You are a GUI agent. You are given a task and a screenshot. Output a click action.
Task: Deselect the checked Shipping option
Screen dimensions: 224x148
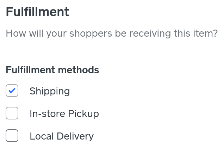pos(12,91)
